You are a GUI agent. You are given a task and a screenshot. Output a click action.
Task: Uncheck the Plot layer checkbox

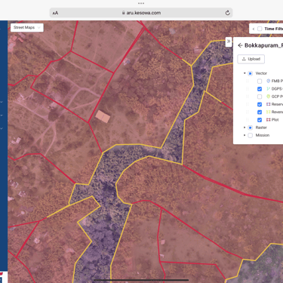(260, 120)
